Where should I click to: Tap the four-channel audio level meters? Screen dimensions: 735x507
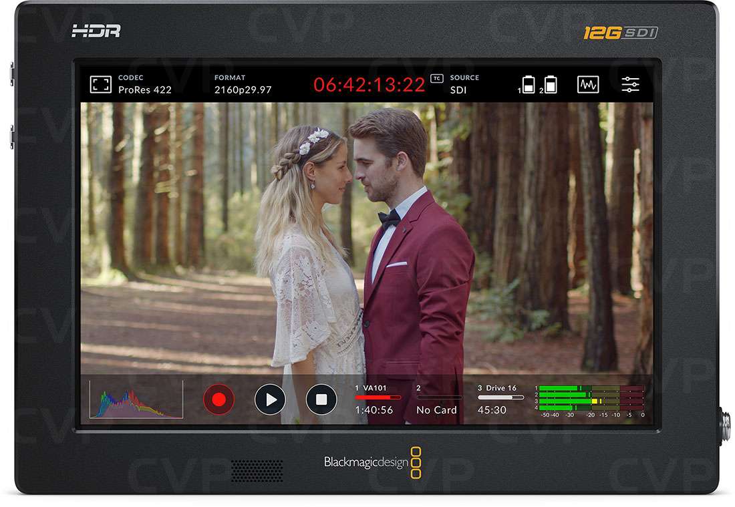click(591, 399)
